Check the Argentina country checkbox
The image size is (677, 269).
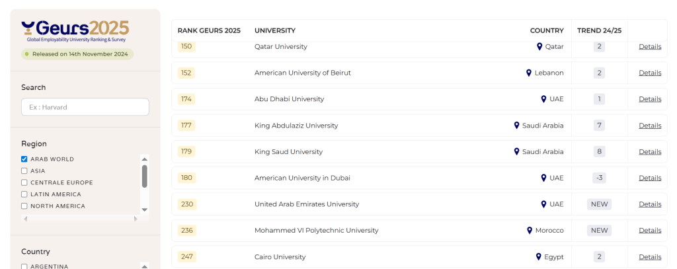point(24,266)
